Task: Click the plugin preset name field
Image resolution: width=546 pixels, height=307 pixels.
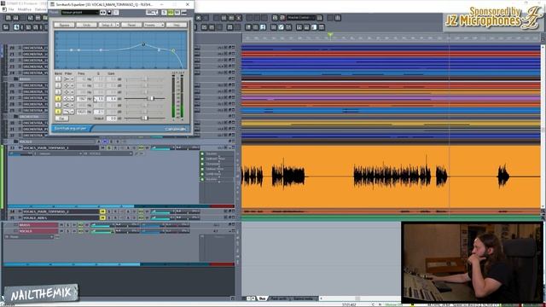Action: click(79, 13)
